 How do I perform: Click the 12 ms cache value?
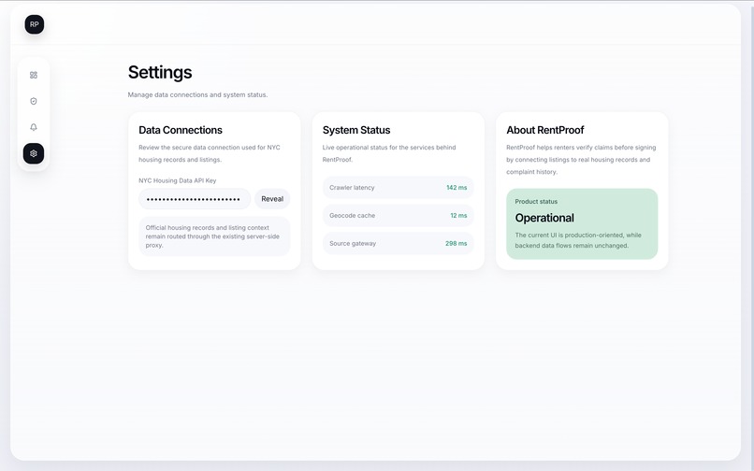(458, 215)
